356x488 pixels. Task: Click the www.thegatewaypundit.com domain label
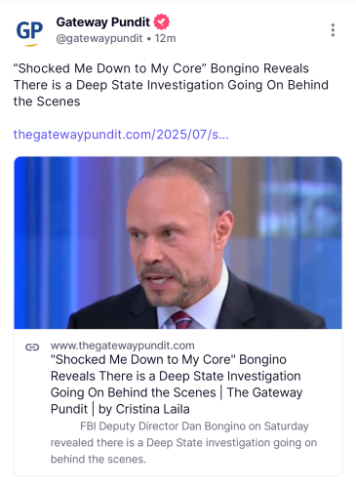[123, 346]
